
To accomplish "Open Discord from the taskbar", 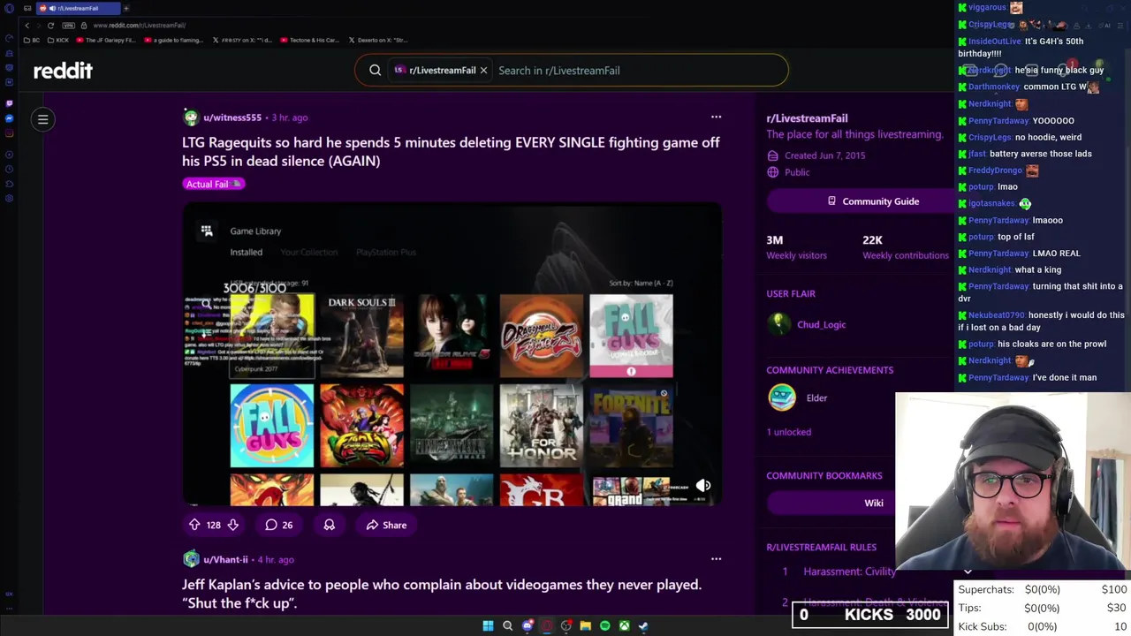I will pyautogui.click(x=528, y=625).
